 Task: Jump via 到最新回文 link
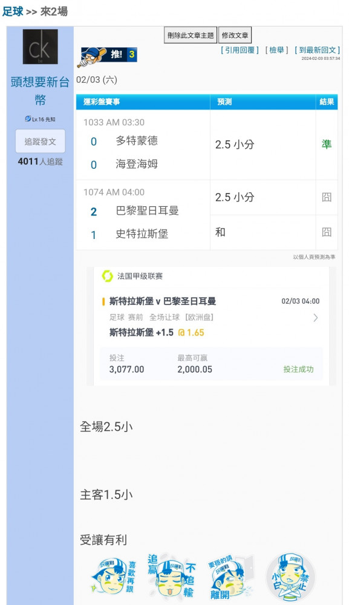[317, 50]
